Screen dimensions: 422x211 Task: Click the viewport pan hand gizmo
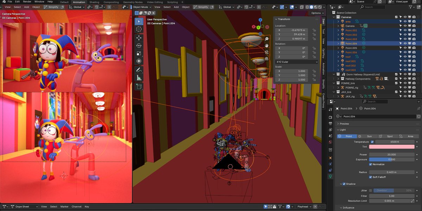pos(267,45)
